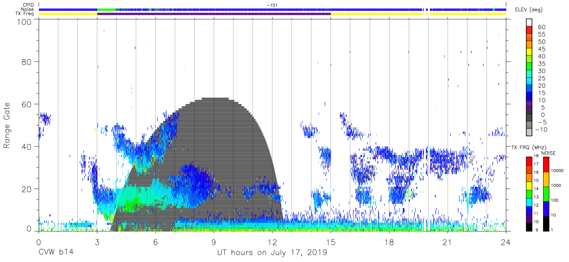Screen dimensions: 569x262
Task: Click elevation legend value 15
Action: [x=542, y=92]
